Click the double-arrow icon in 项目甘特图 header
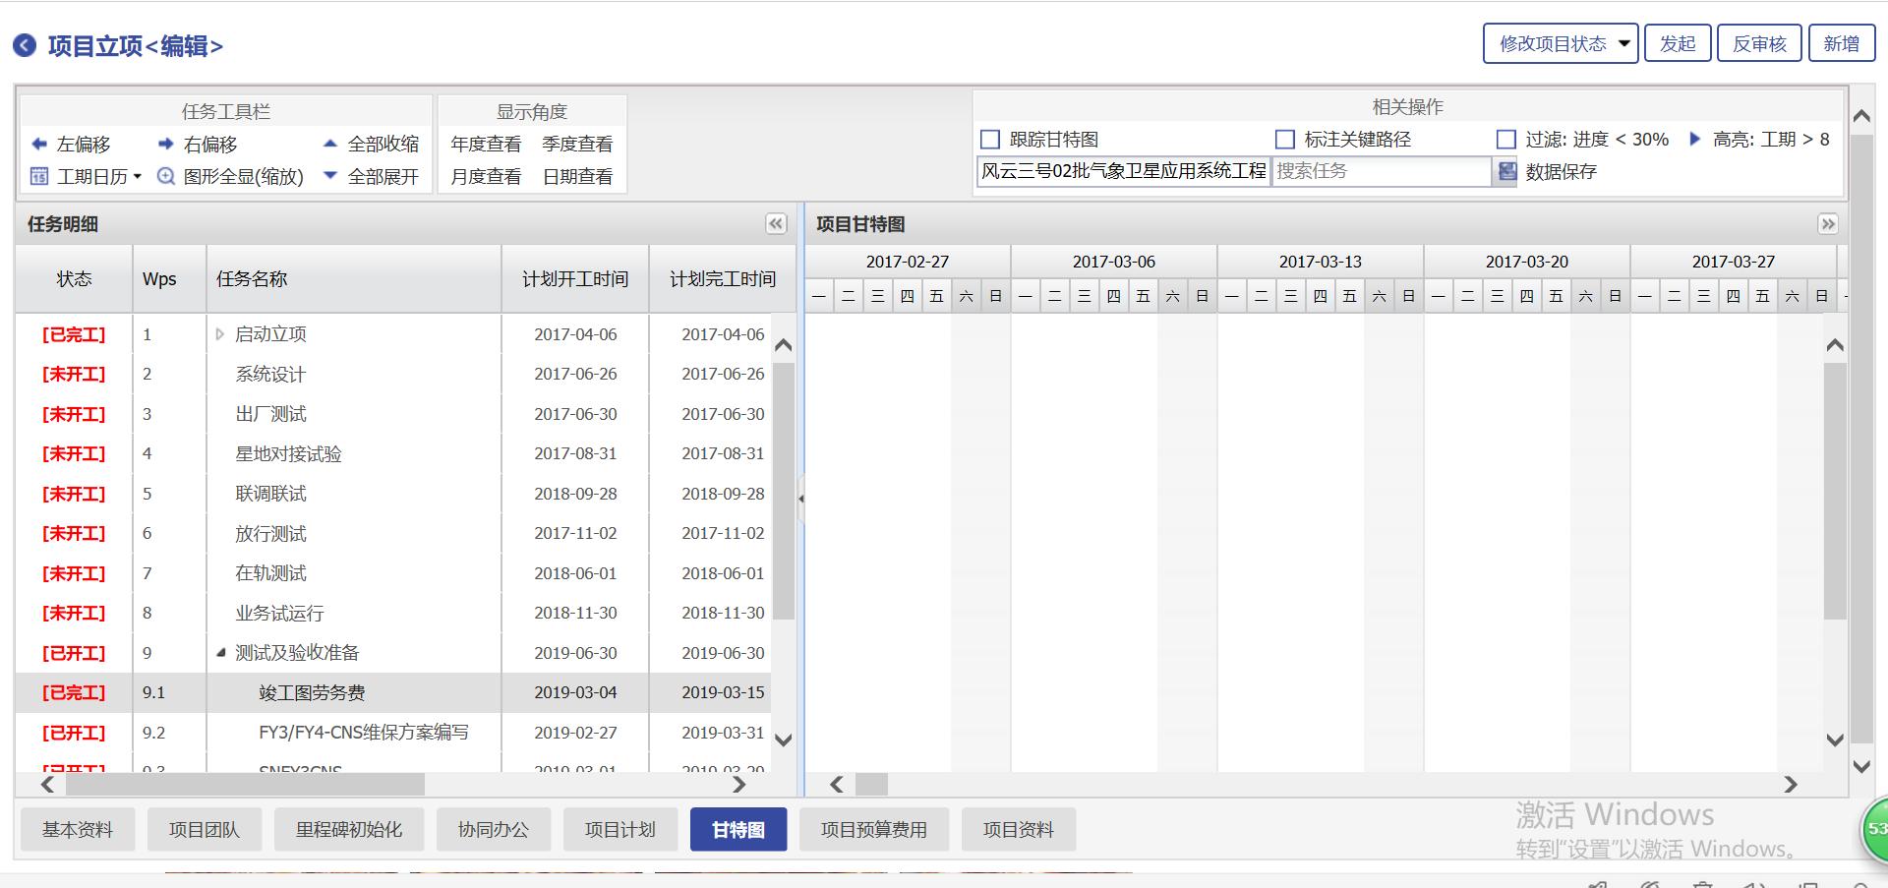Viewport: 1888px width, 888px height. (x=1827, y=224)
